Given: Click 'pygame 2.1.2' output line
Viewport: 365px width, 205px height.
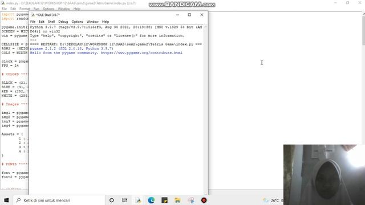Looking at the screenshot, I should (x=71, y=48).
